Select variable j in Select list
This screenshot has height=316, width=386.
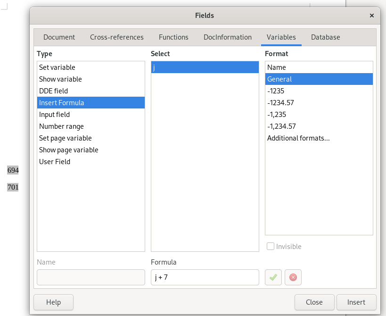(204, 67)
